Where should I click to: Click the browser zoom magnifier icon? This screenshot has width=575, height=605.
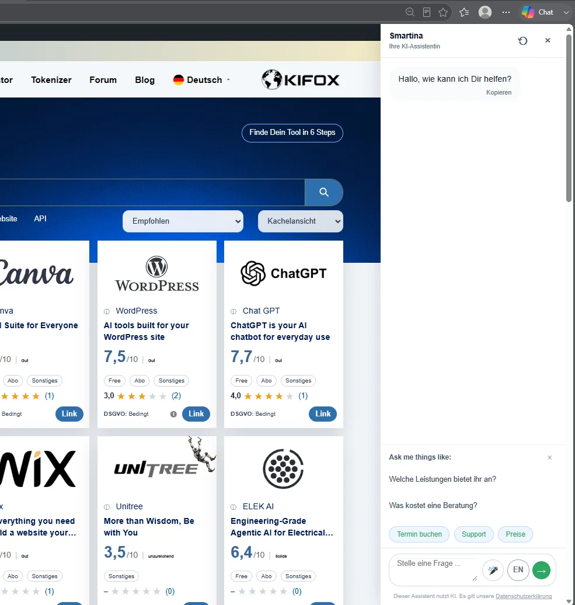[410, 12]
